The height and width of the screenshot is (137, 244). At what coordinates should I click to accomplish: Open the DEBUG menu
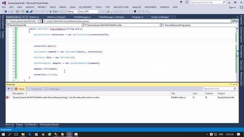tap(63, 7)
